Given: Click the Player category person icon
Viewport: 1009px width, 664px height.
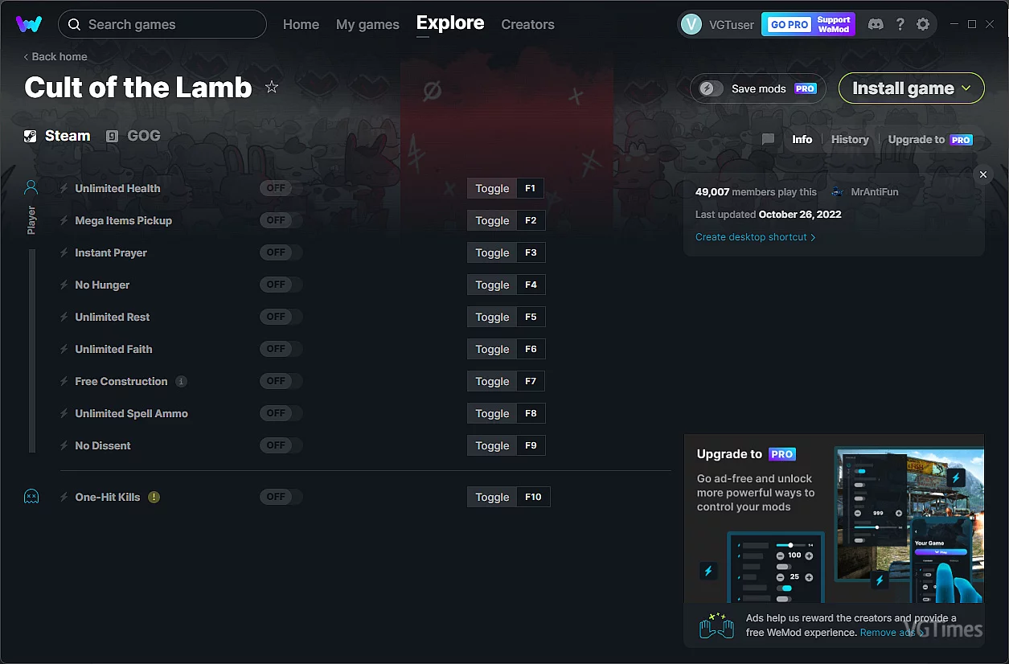Looking at the screenshot, I should click(31, 188).
